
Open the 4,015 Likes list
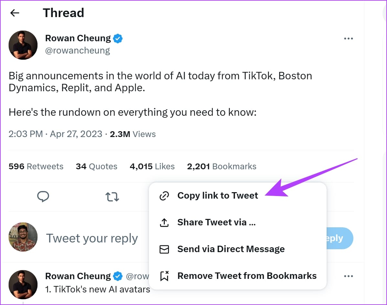[152, 167]
